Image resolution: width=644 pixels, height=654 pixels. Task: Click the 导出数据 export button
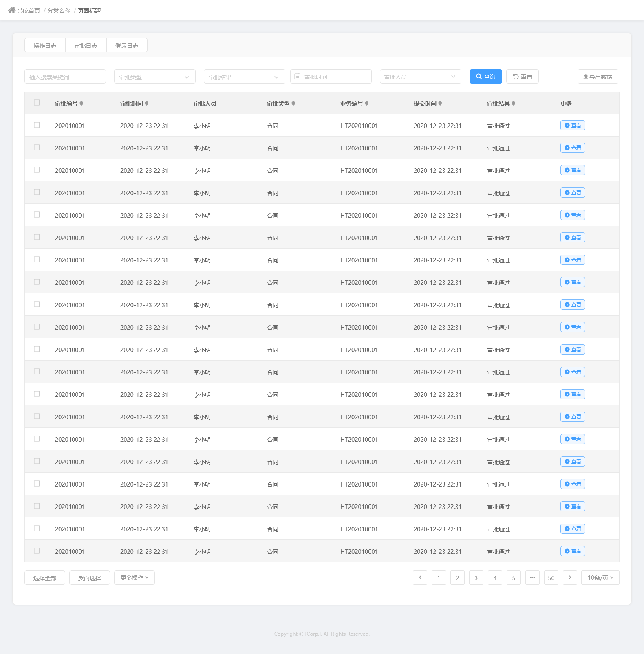coord(598,77)
